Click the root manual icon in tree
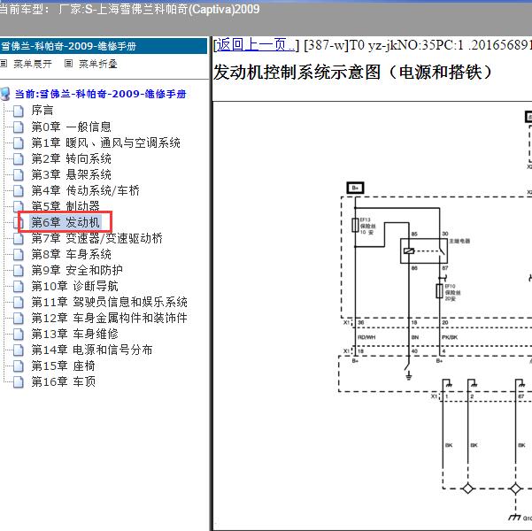The width and height of the screenshot is (532, 531). 4,94
